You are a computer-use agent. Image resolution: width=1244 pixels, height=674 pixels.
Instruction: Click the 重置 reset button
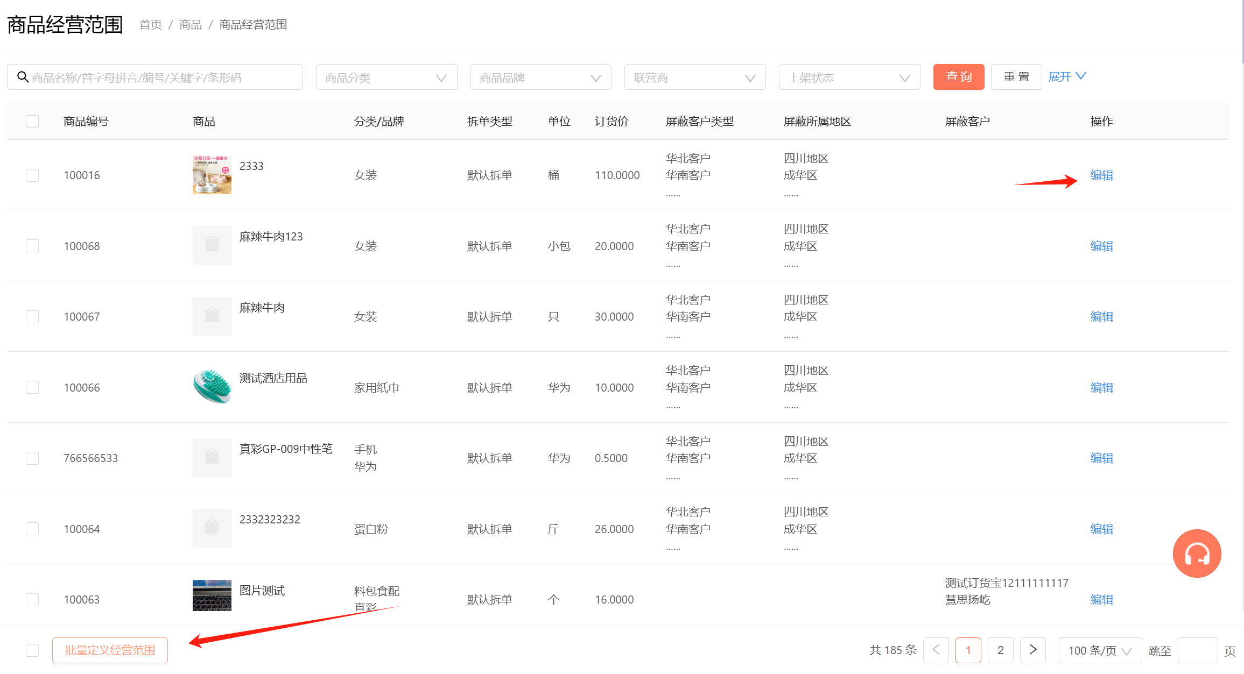1016,77
